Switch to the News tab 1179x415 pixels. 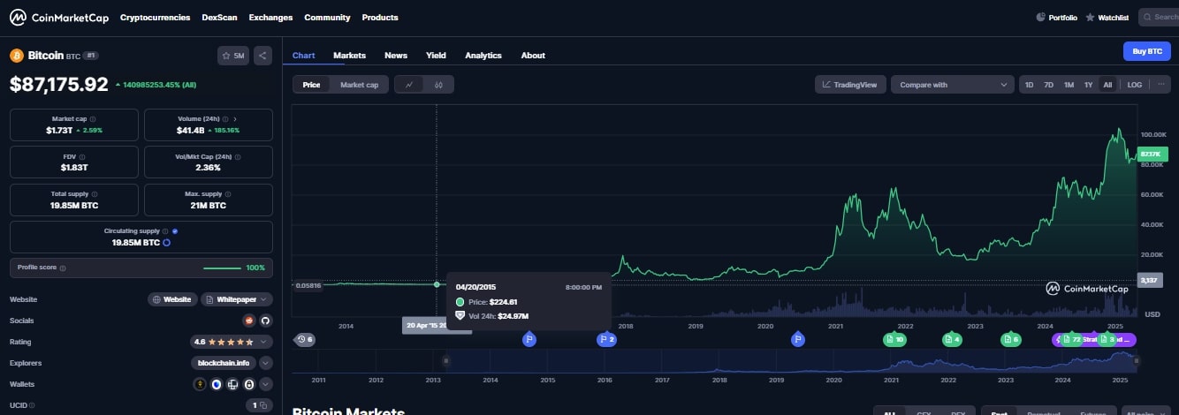[396, 55]
